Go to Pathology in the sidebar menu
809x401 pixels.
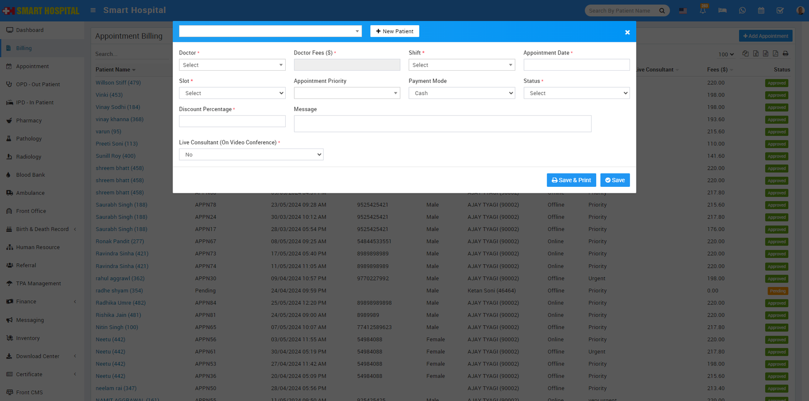pyautogui.click(x=29, y=139)
